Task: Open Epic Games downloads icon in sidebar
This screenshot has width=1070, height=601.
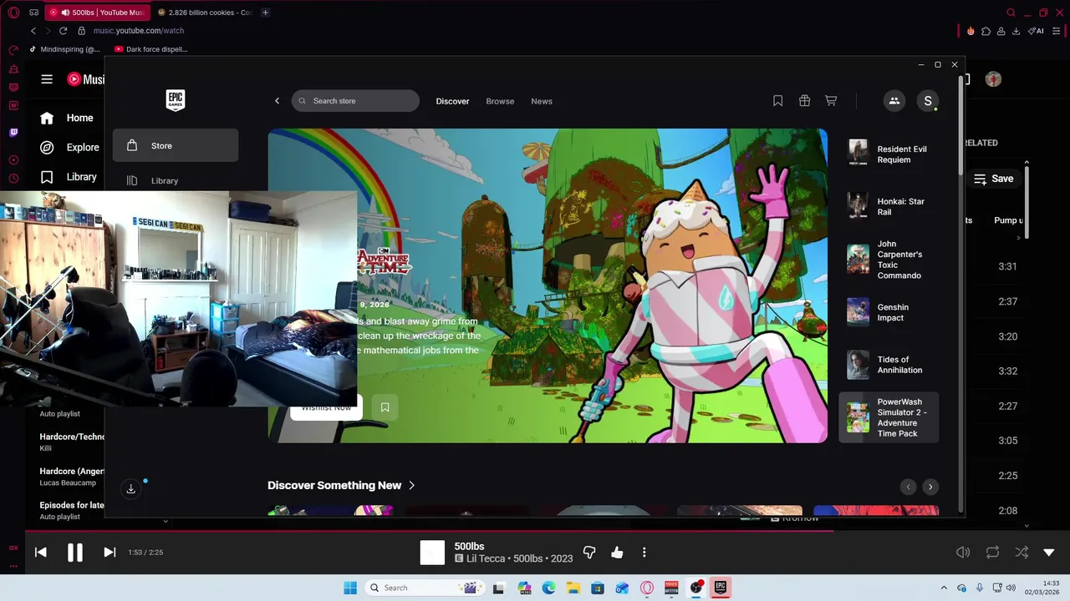Action: 131,489
